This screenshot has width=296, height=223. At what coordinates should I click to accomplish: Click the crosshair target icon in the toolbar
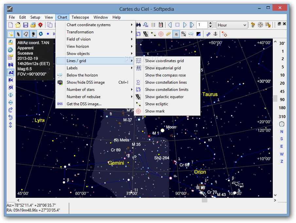click(x=260, y=25)
